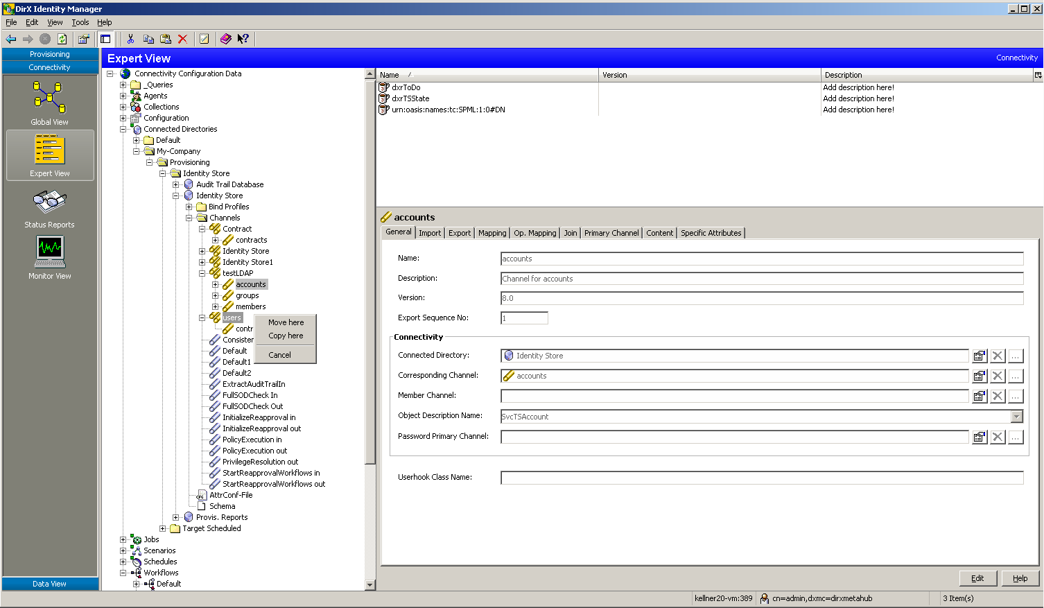Clear the Connected Directory field with X

point(998,356)
